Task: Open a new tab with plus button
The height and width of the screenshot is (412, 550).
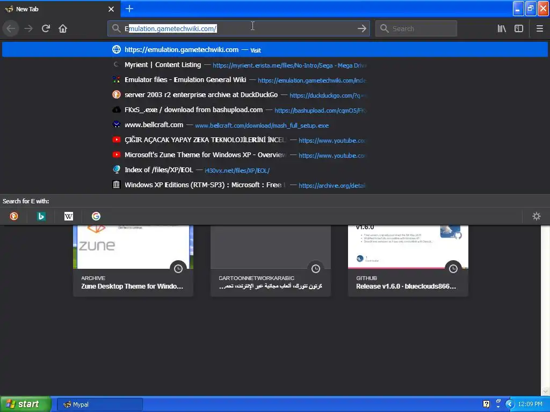Action: [129, 9]
